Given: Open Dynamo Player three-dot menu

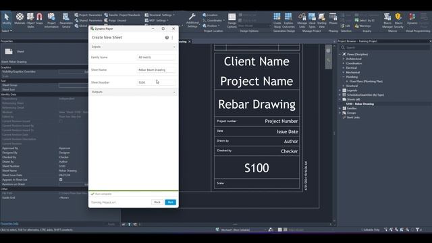Looking at the screenshot, I should (x=173, y=38).
